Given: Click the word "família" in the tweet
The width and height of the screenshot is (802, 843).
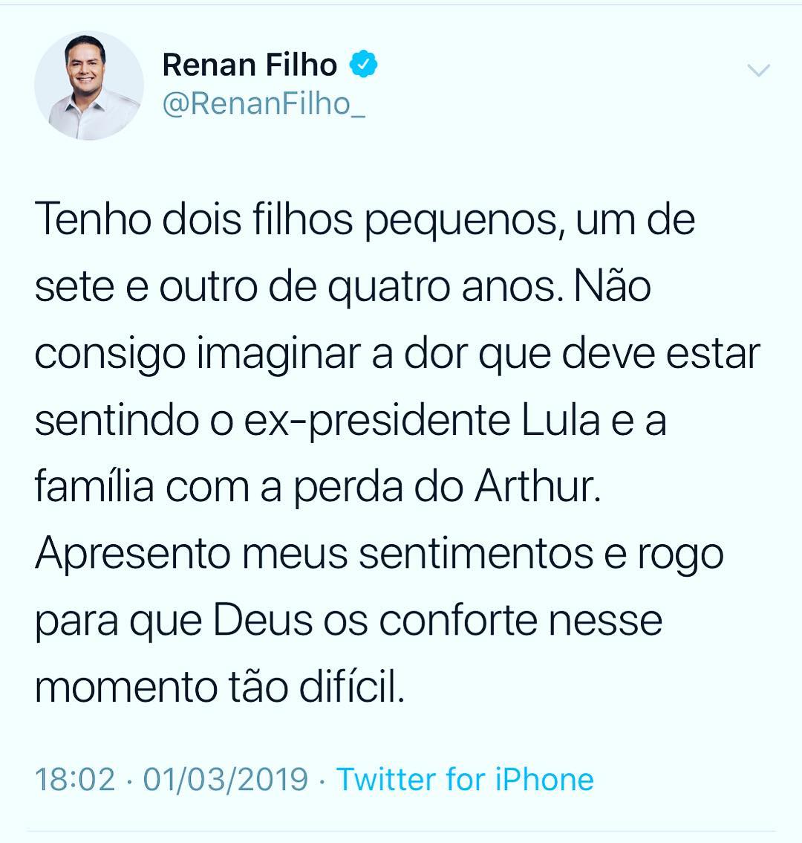Looking at the screenshot, I should click(94, 485).
